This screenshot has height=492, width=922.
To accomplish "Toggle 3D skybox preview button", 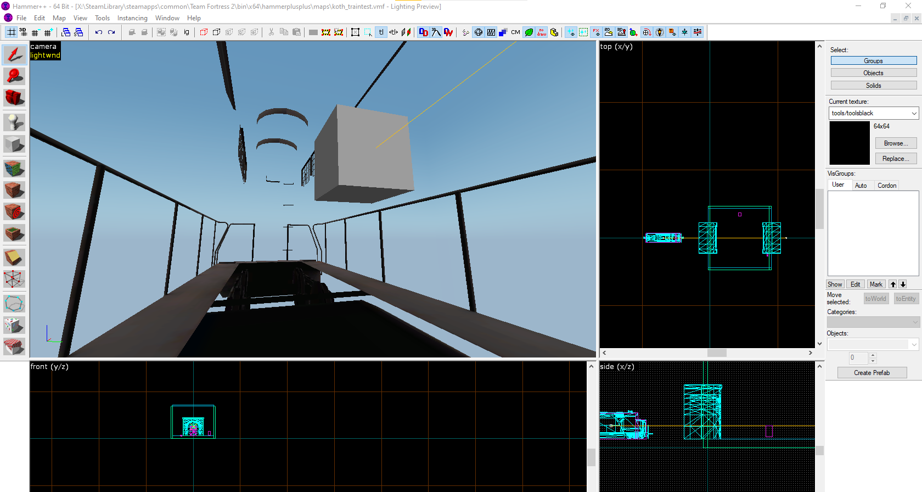I will (x=621, y=32).
